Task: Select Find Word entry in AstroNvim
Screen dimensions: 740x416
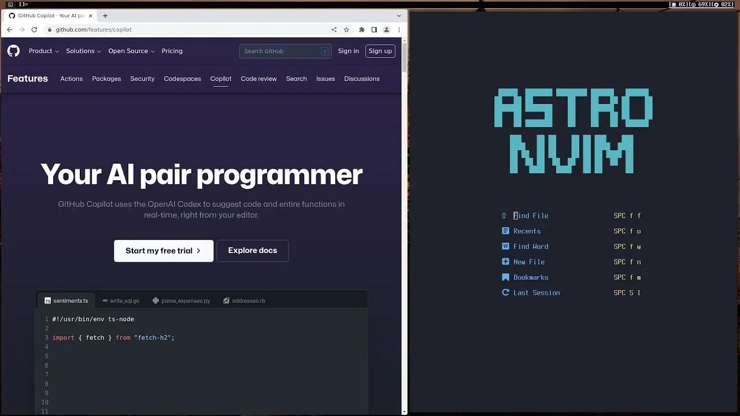Action: [x=531, y=246]
